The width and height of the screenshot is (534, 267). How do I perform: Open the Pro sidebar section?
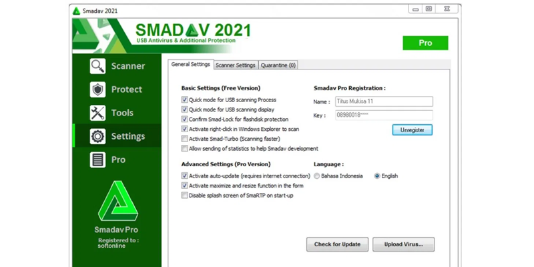(x=117, y=160)
